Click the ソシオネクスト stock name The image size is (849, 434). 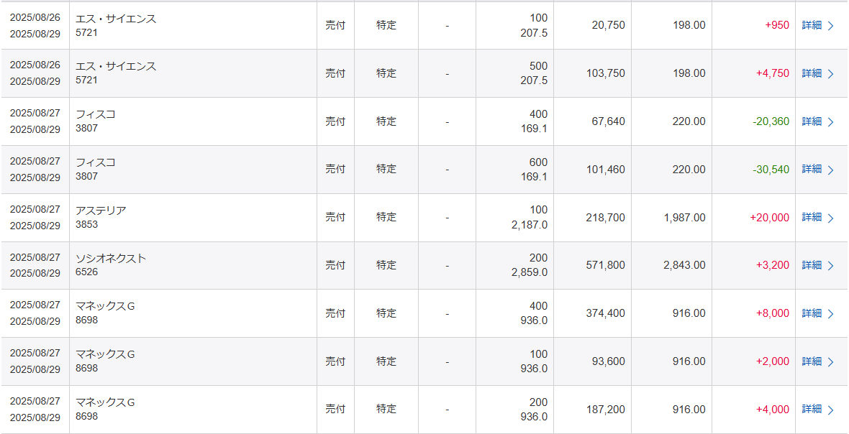coord(111,259)
